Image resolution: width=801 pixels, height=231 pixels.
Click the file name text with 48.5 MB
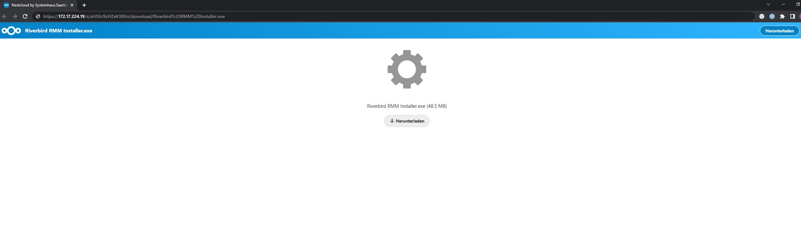407,106
